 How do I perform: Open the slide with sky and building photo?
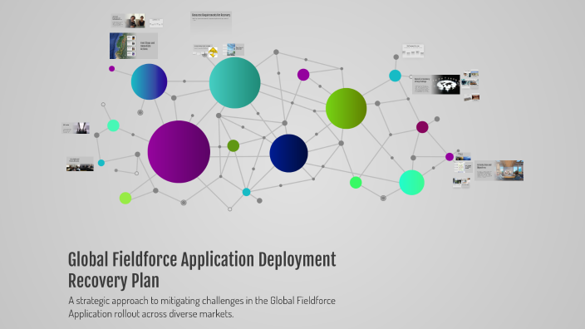tap(234, 50)
